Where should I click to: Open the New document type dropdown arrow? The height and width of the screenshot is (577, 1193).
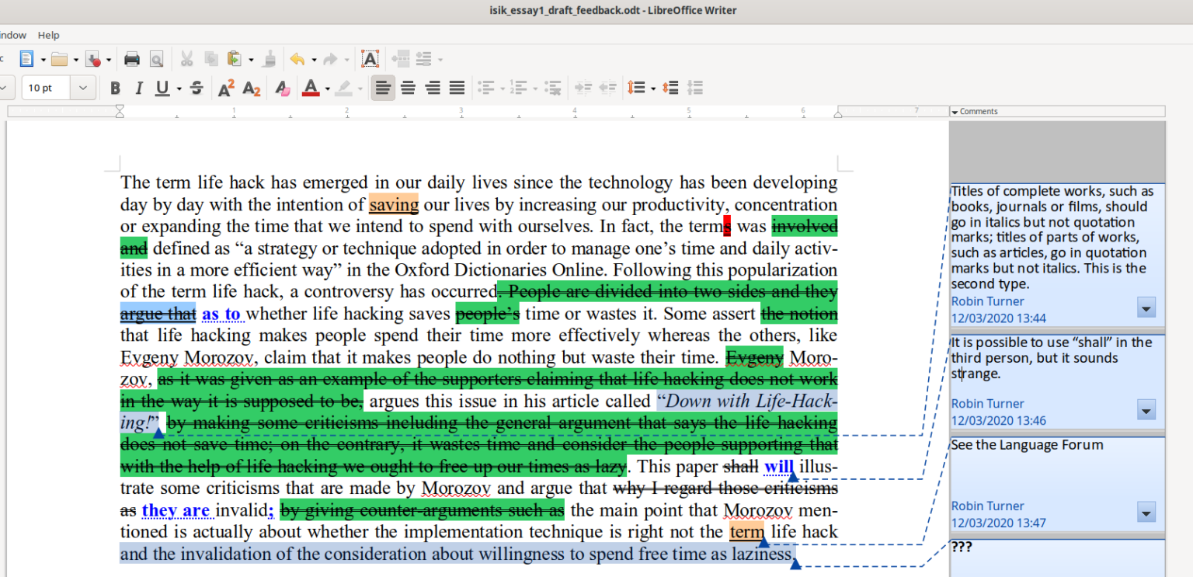point(42,60)
